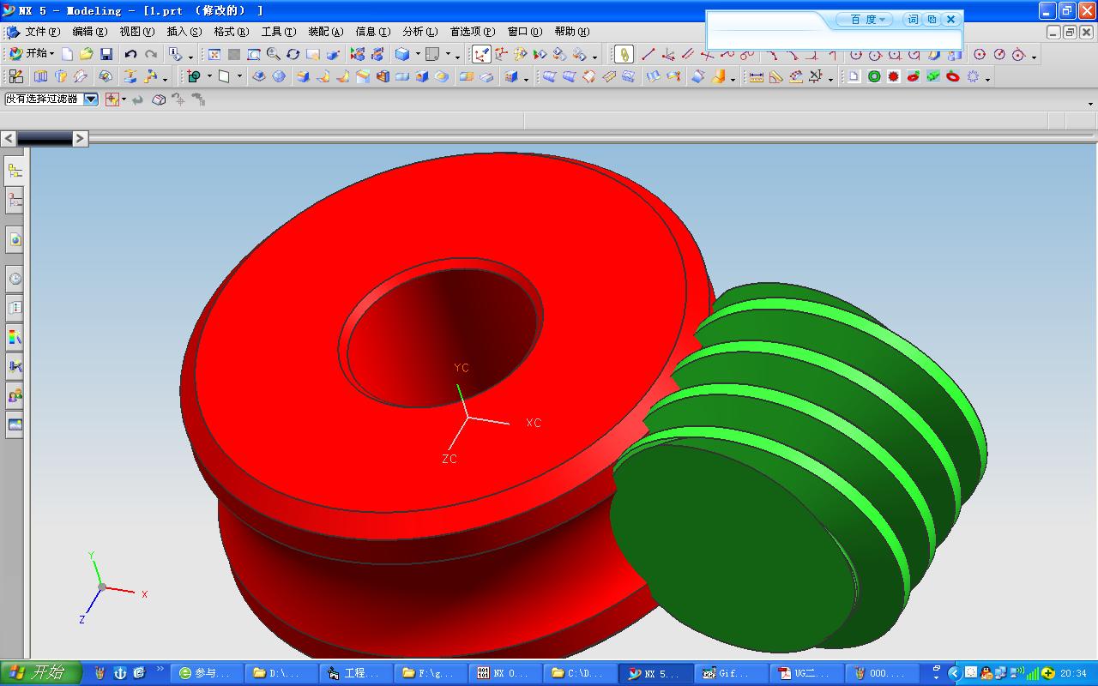Select the Line curve tool

click(648, 54)
